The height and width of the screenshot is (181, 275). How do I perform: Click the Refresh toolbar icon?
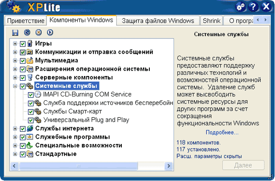click(27, 32)
